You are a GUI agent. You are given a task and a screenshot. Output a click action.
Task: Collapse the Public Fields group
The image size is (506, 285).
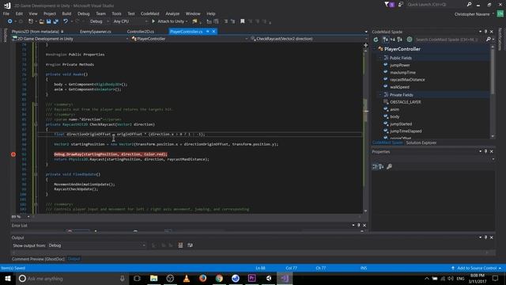[x=380, y=58]
